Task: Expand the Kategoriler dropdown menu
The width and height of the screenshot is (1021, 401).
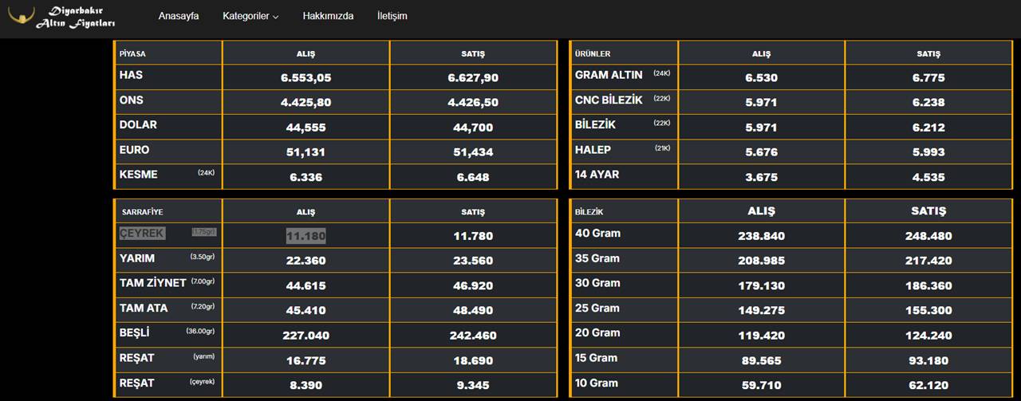Action: [250, 16]
